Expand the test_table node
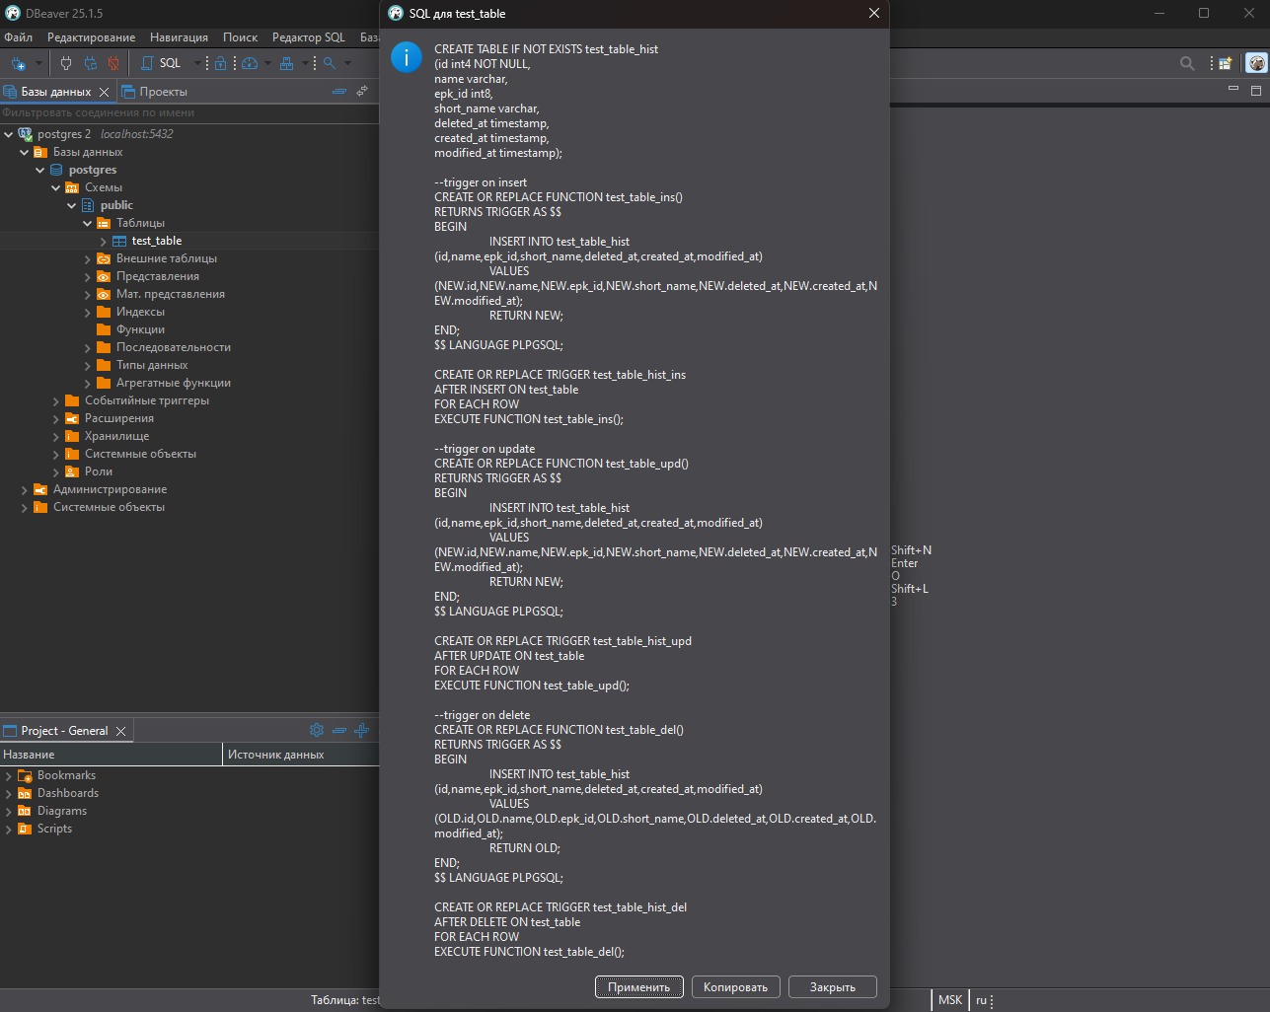 click(103, 241)
